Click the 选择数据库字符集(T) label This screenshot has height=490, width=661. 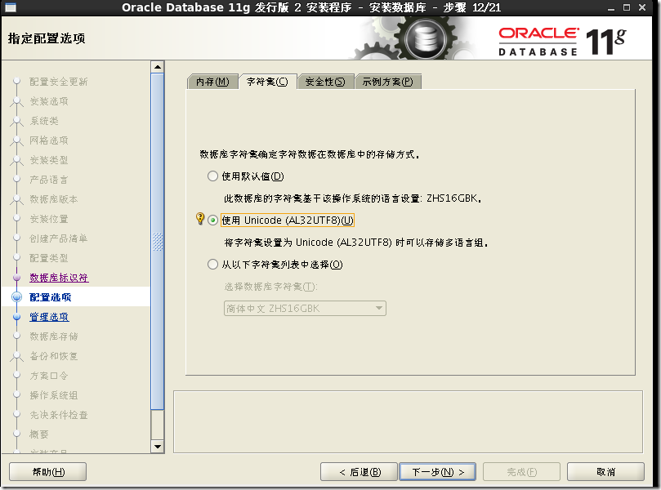(271, 287)
